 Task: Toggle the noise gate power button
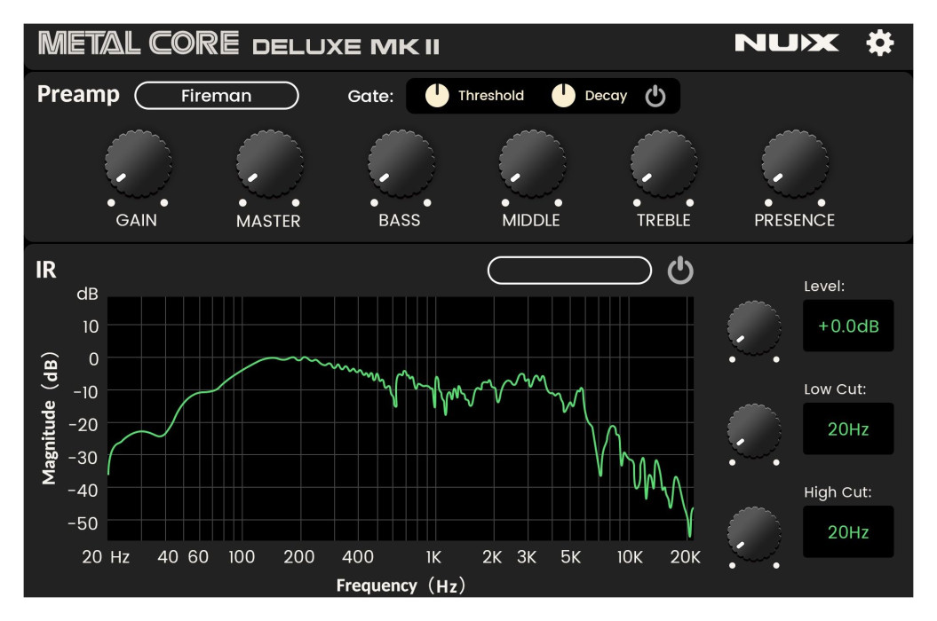[x=655, y=95]
